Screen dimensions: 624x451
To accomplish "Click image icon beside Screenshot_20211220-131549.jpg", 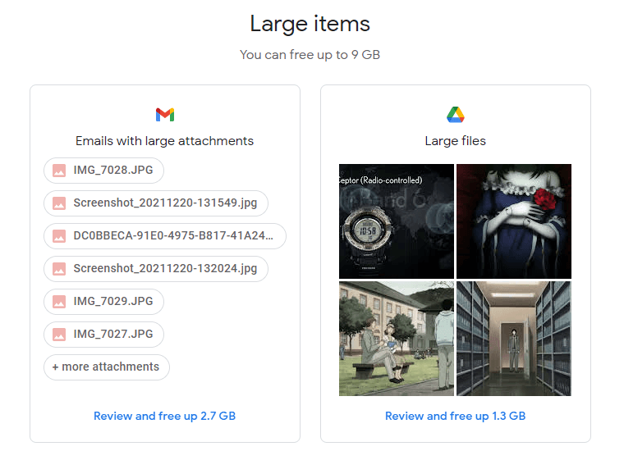I will (59, 203).
